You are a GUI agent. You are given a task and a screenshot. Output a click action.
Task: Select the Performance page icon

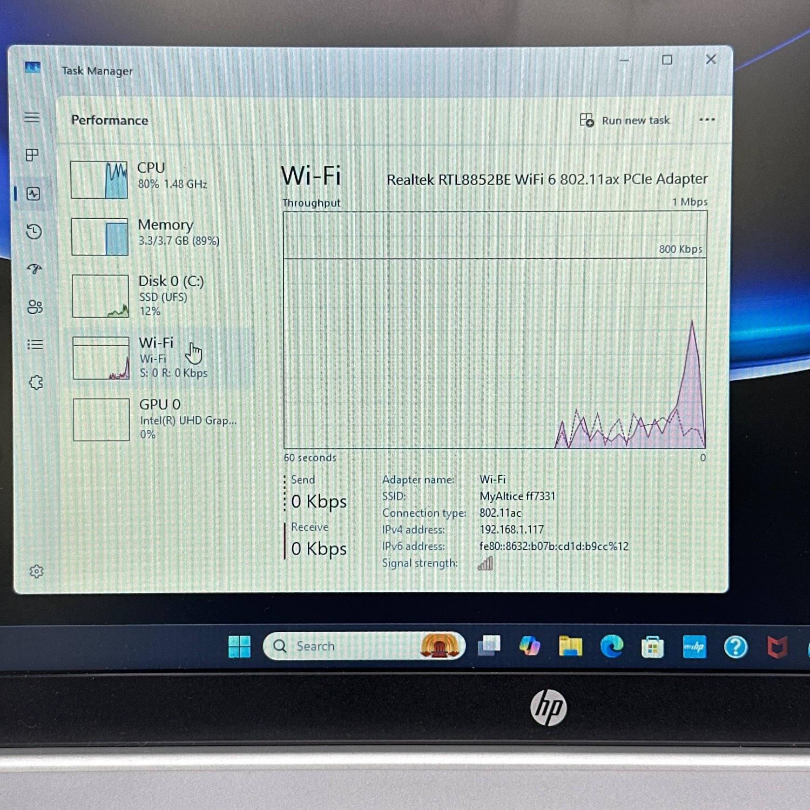pos(33,194)
